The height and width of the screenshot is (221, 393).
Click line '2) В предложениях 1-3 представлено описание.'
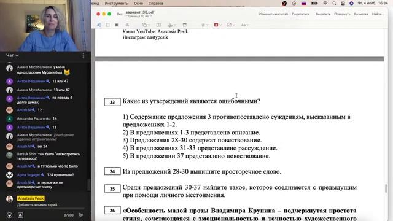tap(191, 133)
